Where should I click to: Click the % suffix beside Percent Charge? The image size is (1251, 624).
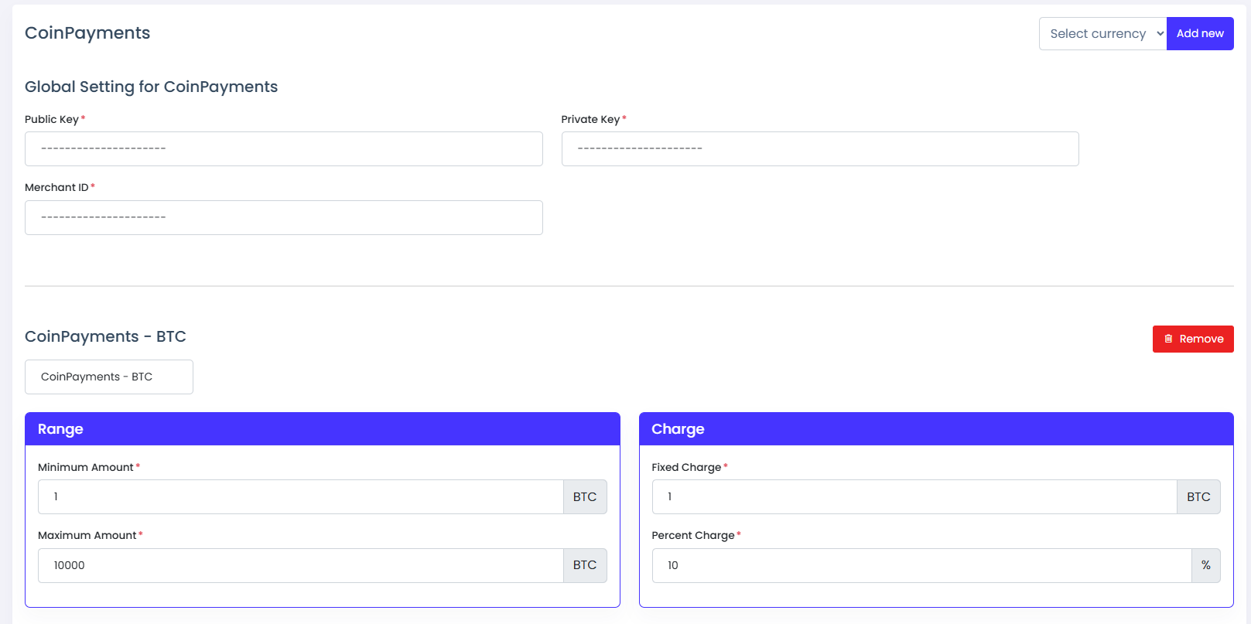click(x=1206, y=565)
